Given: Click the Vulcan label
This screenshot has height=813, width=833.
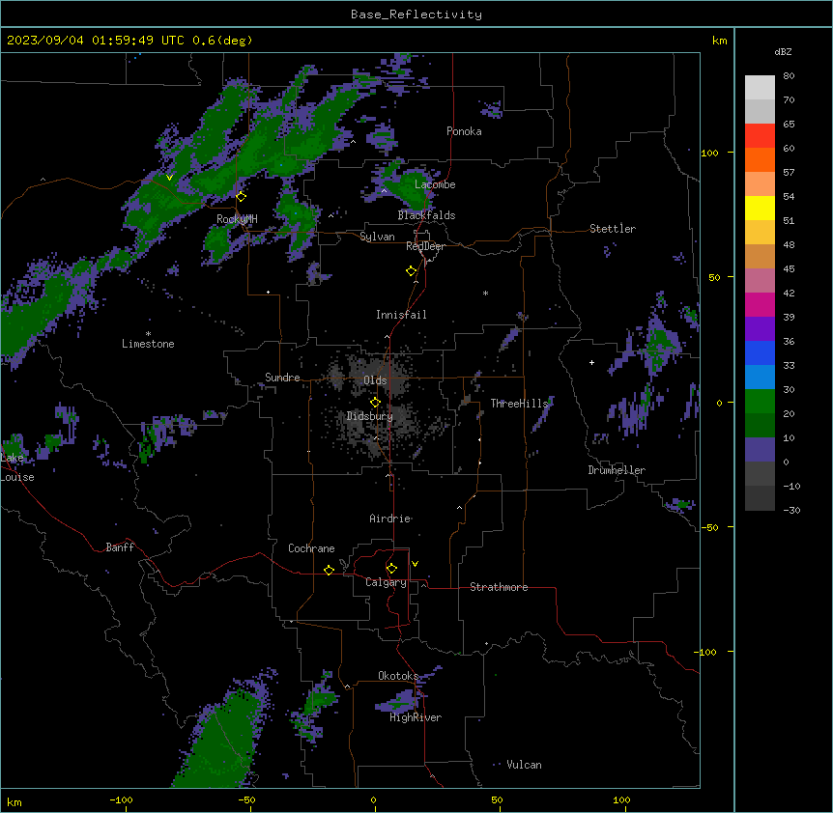Looking at the screenshot, I should click(524, 765).
